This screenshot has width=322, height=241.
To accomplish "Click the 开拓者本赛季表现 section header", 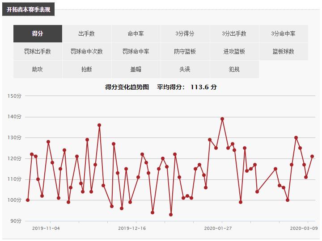I will pos(28,9).
